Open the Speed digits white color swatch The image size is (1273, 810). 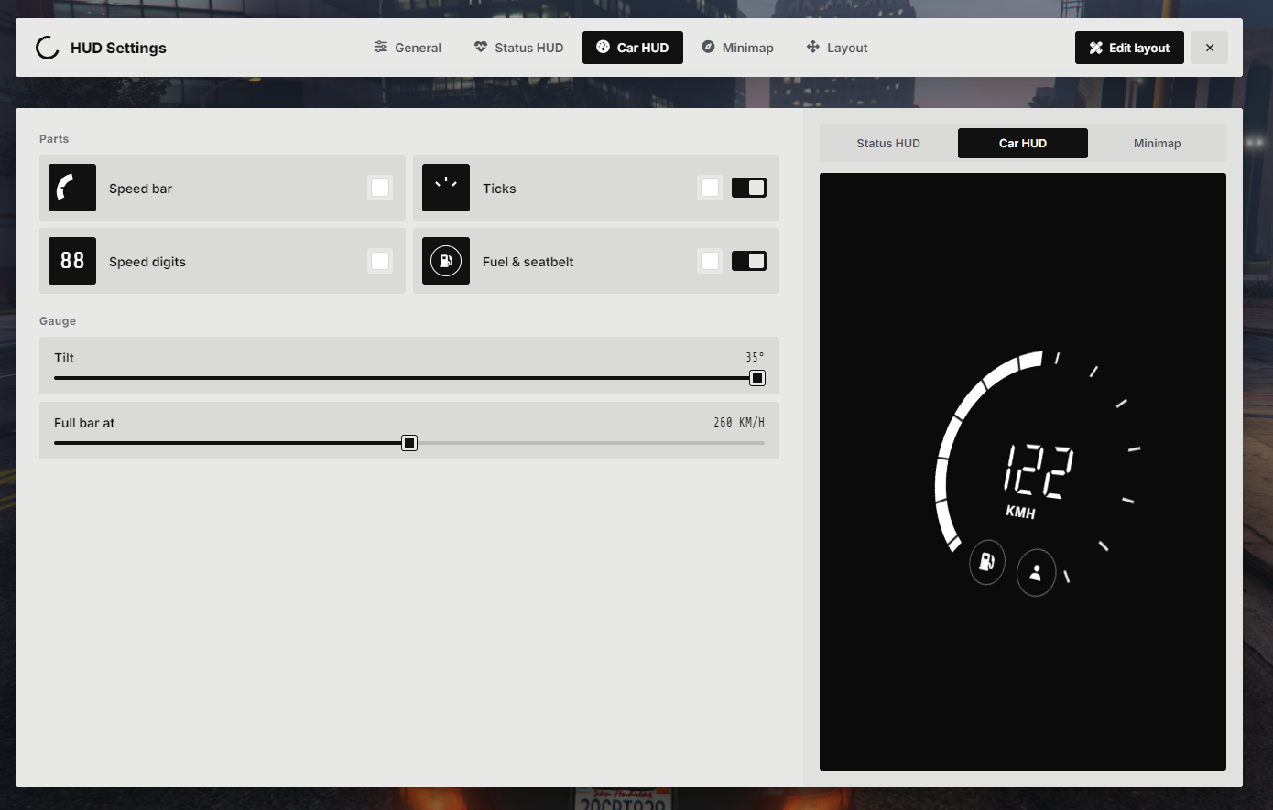click(x=380, y=261)
